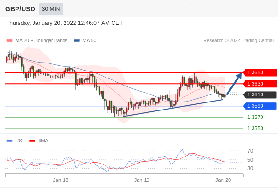The width and height of the screenshot is (278, 188).
Task: Click the RSI 70 axis value
Action: [x=250, y=151]
